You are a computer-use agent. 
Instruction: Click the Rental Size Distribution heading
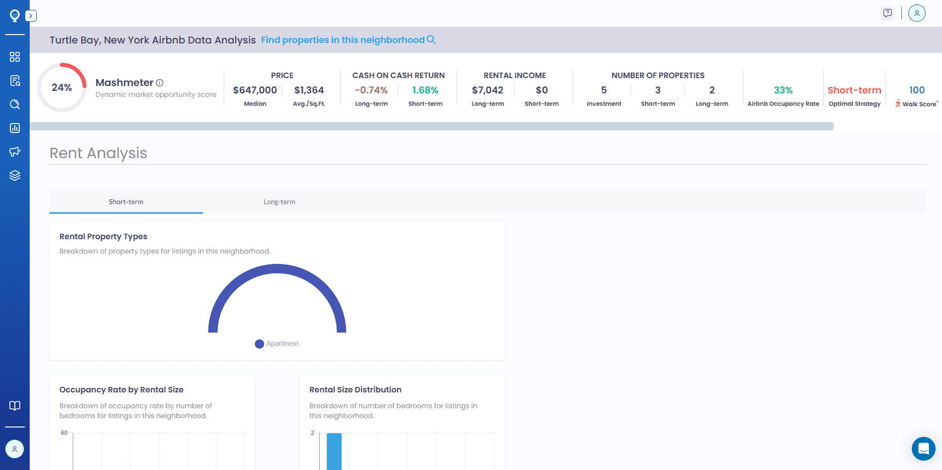click(355, 389)
